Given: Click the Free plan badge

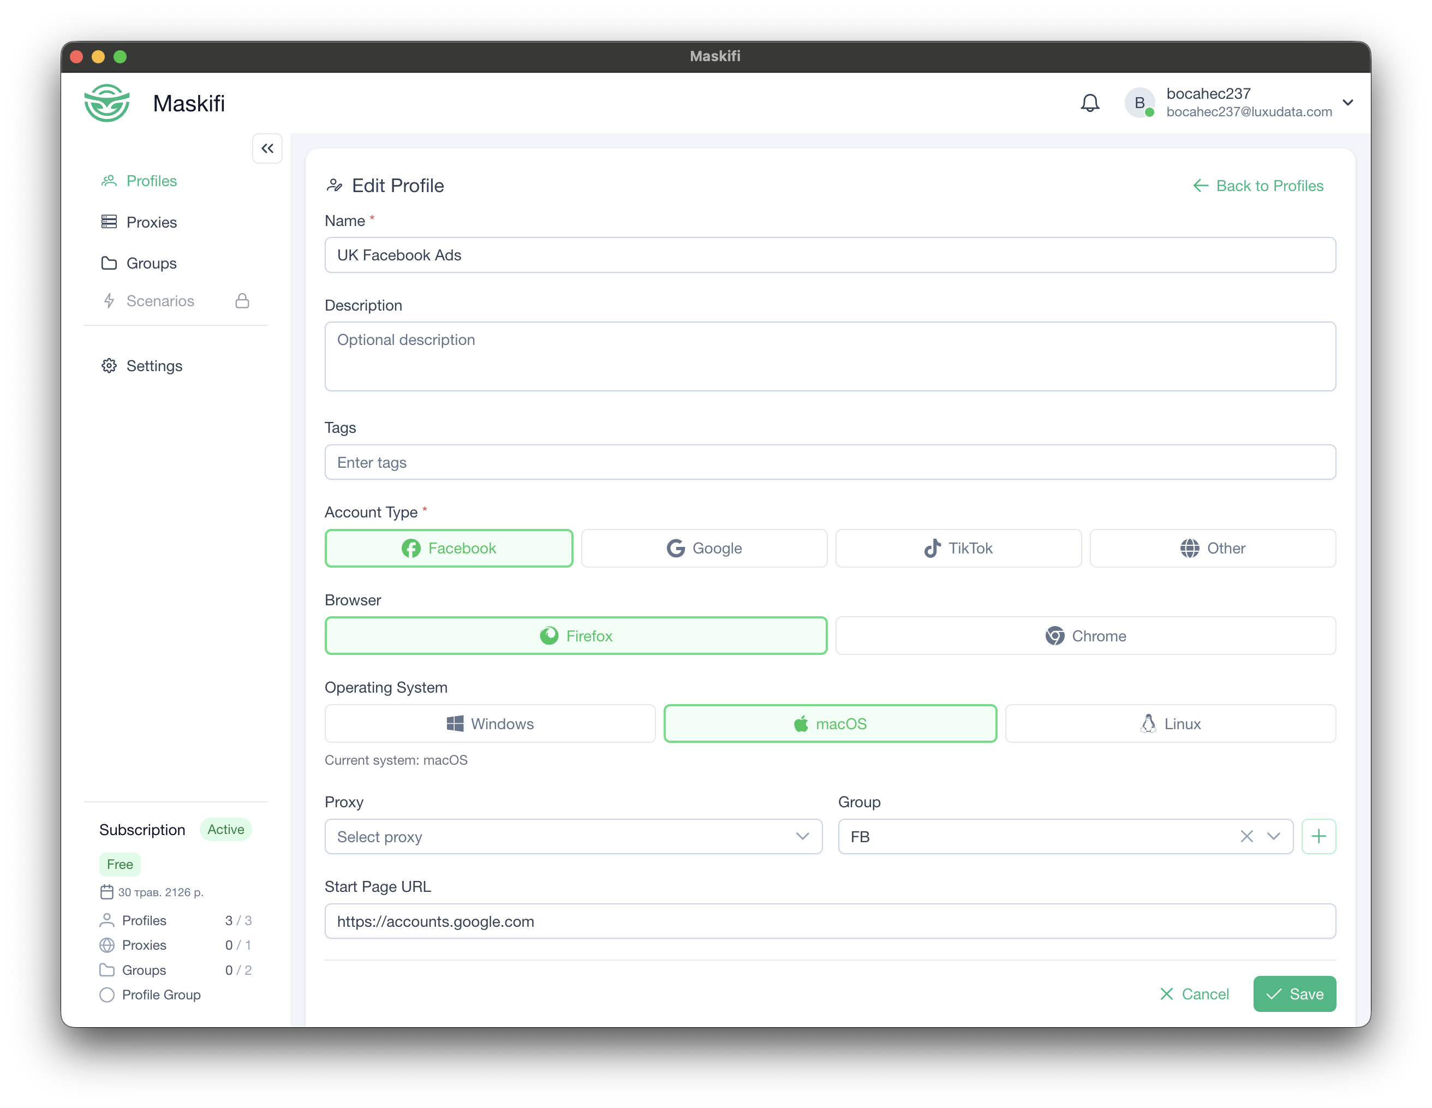Looking at the screenshot, I should [x=120, y=865].
